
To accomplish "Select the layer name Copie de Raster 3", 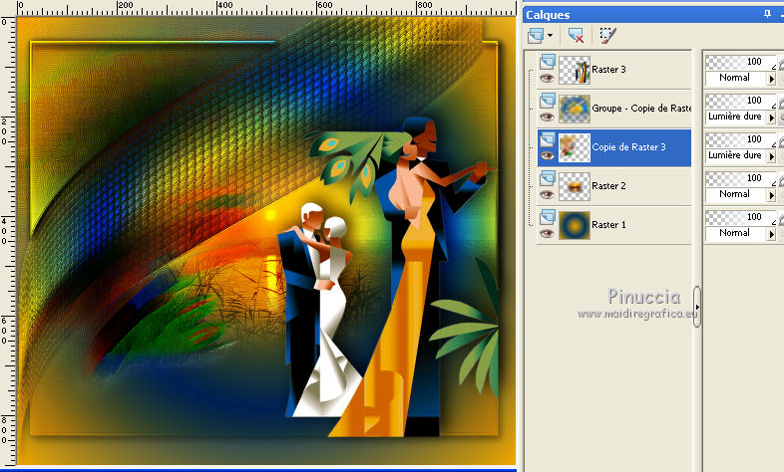I will [628, 147].
